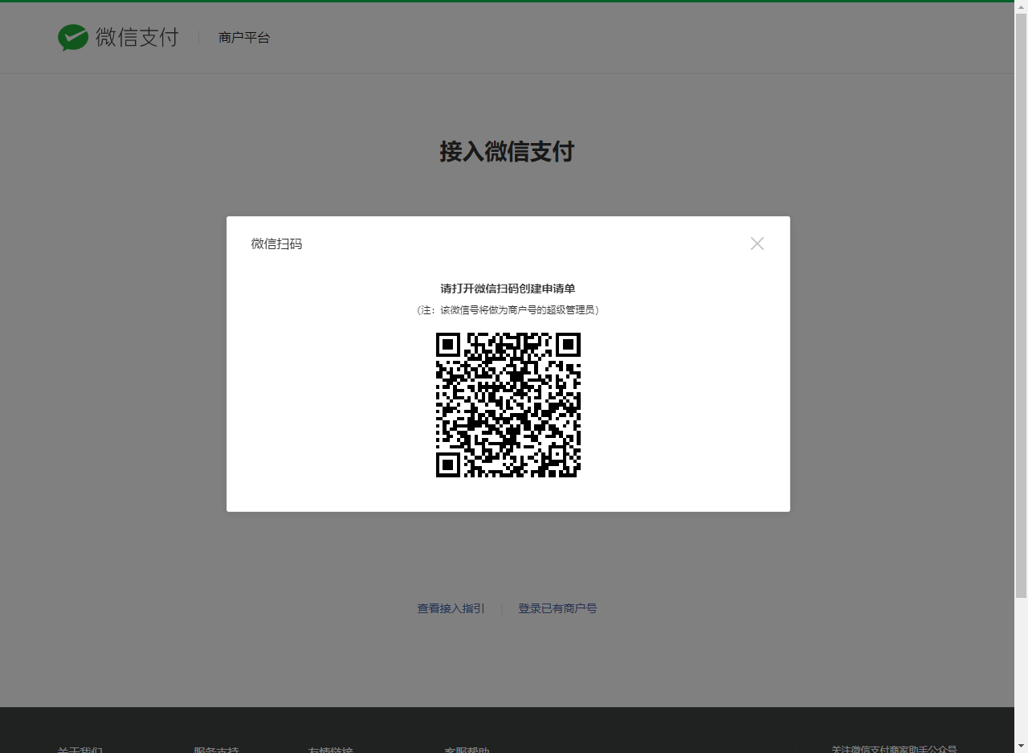Open the 登录已有商户号 link

pyautogui.click(x=557, y=608)
